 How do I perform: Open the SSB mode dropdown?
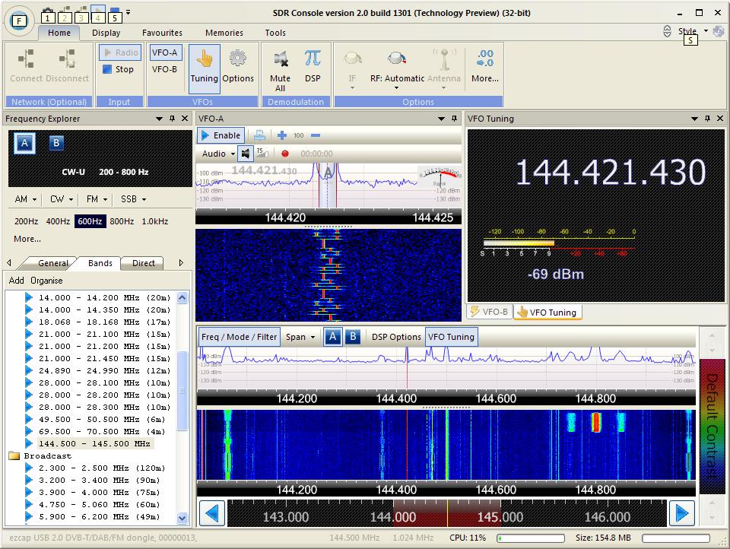pyautogui.click(x=134, y=199)
